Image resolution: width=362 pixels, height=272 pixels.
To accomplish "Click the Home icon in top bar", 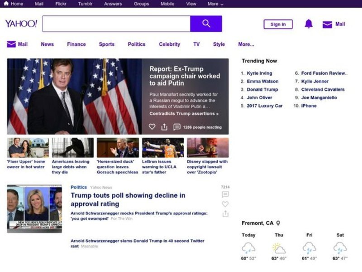I will click(x=6, y=4).
